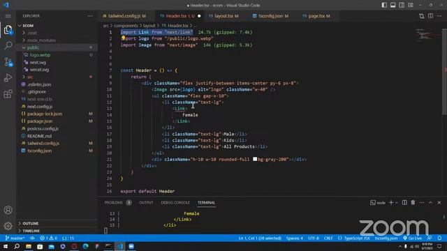Screen dimensions: 447x251
Task: Switch to page.tsx tab
Action: [316, 16]
